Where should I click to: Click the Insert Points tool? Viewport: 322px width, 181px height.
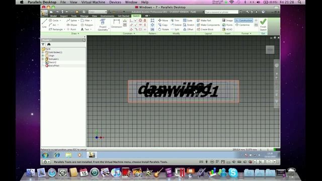tap(227, 25)
